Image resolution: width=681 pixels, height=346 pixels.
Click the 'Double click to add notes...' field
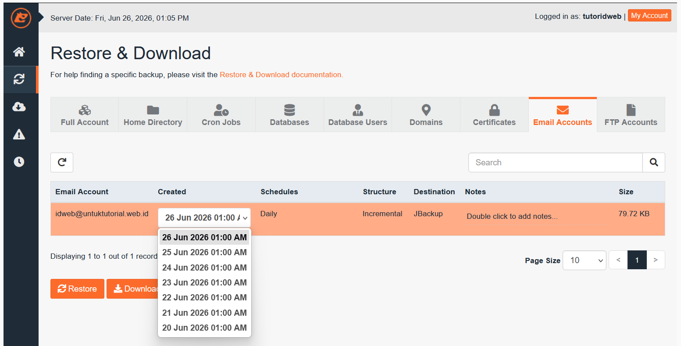[x=537, y=216]
